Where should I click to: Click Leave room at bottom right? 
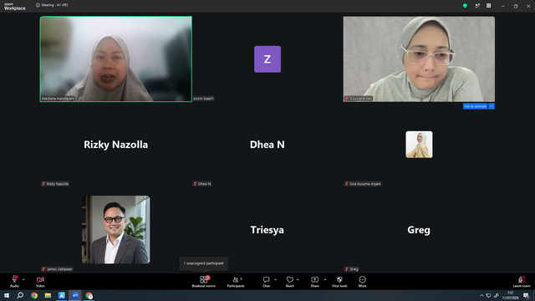[x=522, y=282]
